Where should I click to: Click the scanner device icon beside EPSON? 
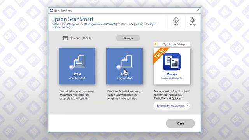[x=65, y=38]
